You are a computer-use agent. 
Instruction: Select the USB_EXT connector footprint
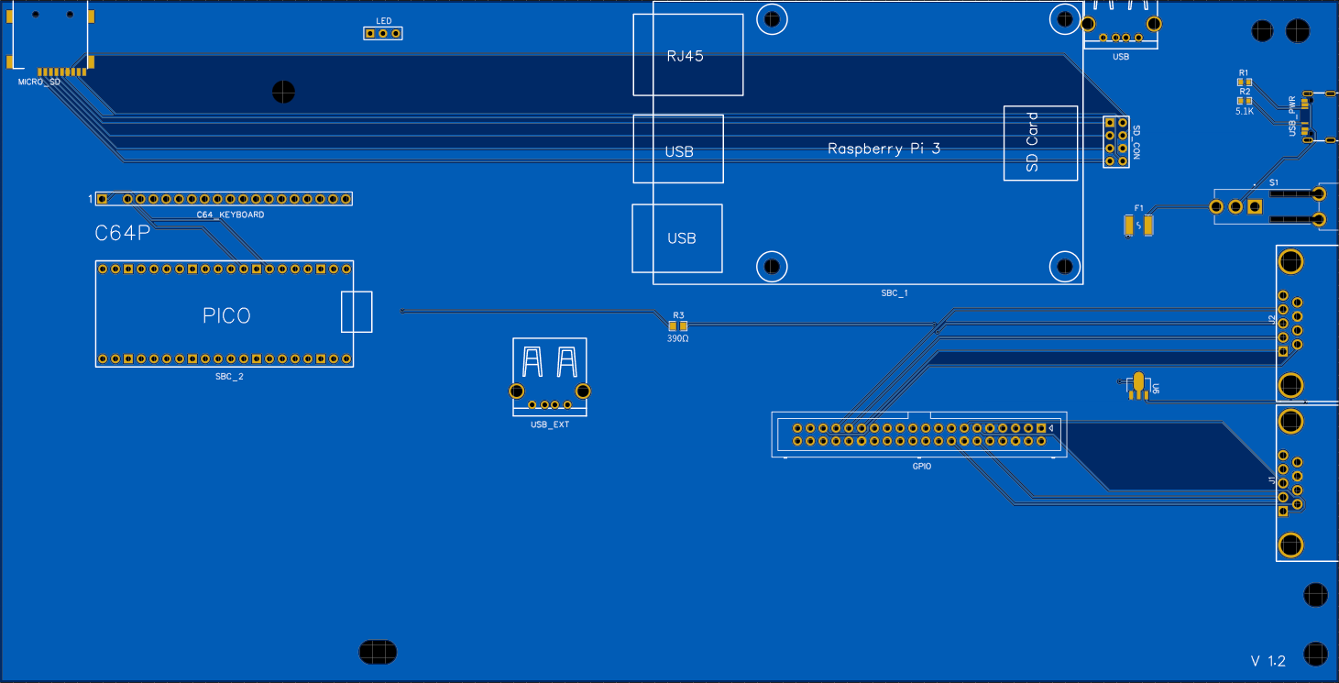tap(549, 377)
